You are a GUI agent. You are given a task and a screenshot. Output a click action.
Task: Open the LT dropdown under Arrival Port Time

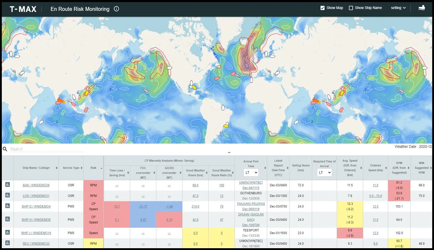251,172
